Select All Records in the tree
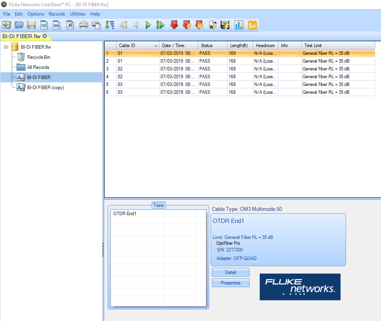 (x=38, y=67)
